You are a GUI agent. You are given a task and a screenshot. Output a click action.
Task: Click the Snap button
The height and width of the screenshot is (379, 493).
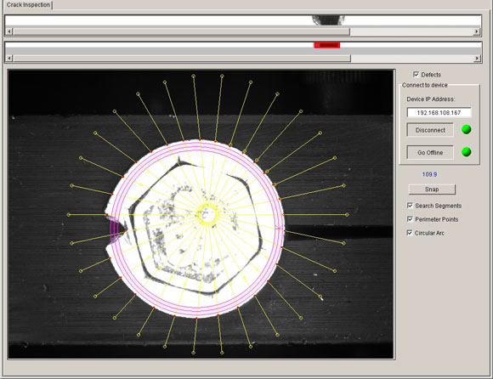coord(432,189)
